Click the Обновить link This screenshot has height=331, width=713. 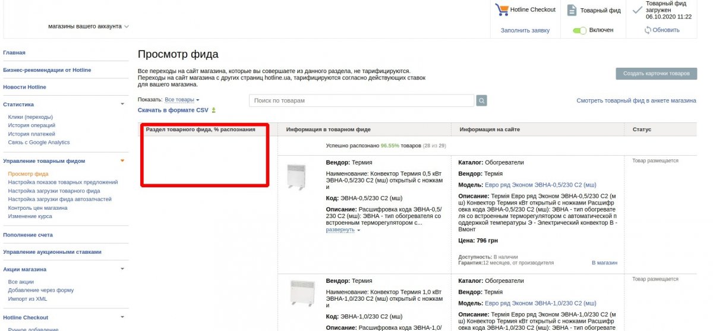(x=666, y=30)
